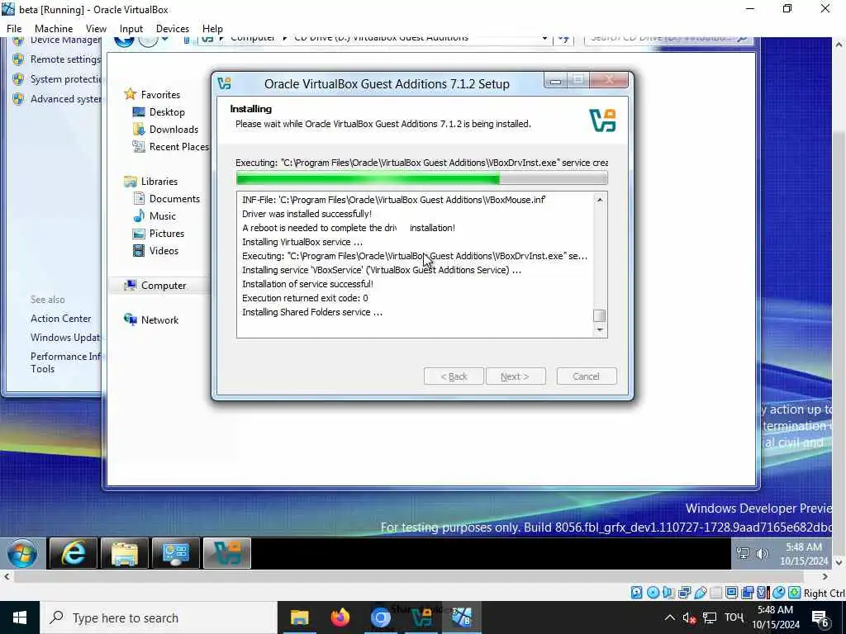The width and height of the screenshot is (846, 634).
Task: Open Chromium browser on host taskbar
Action: [x=380, y=617]
